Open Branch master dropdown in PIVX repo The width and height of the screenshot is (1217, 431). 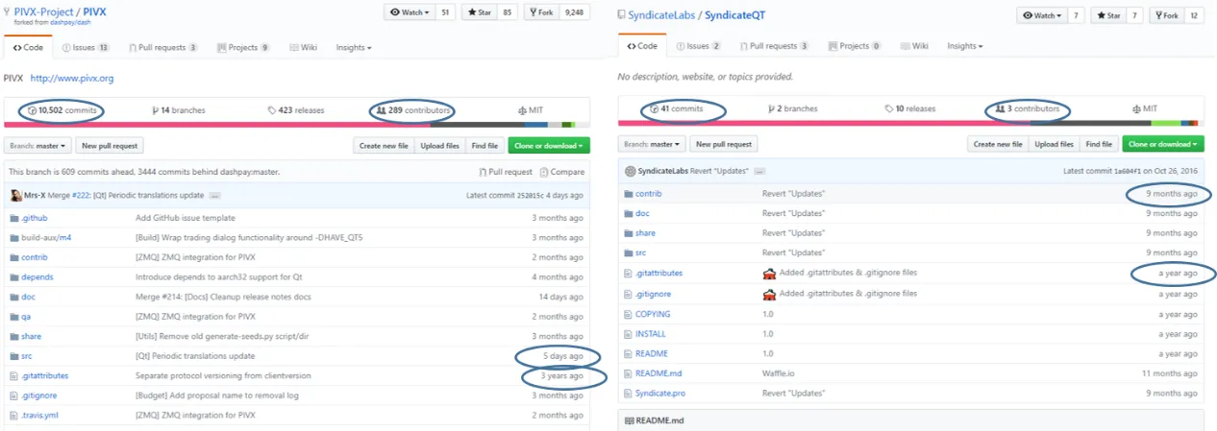(38, 146)
